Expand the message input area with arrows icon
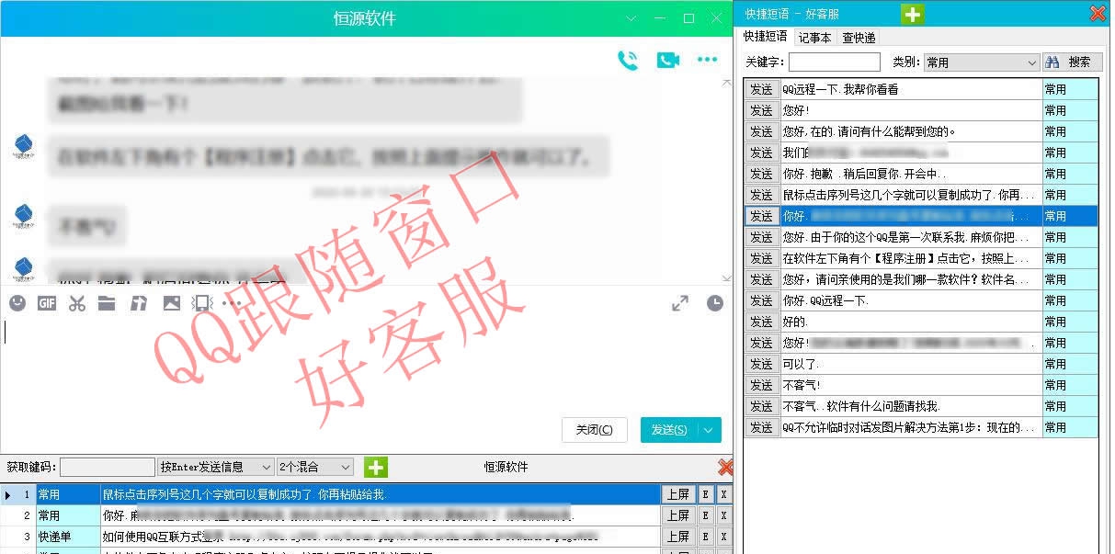The image size is (1115, 554). coord(680,302)
